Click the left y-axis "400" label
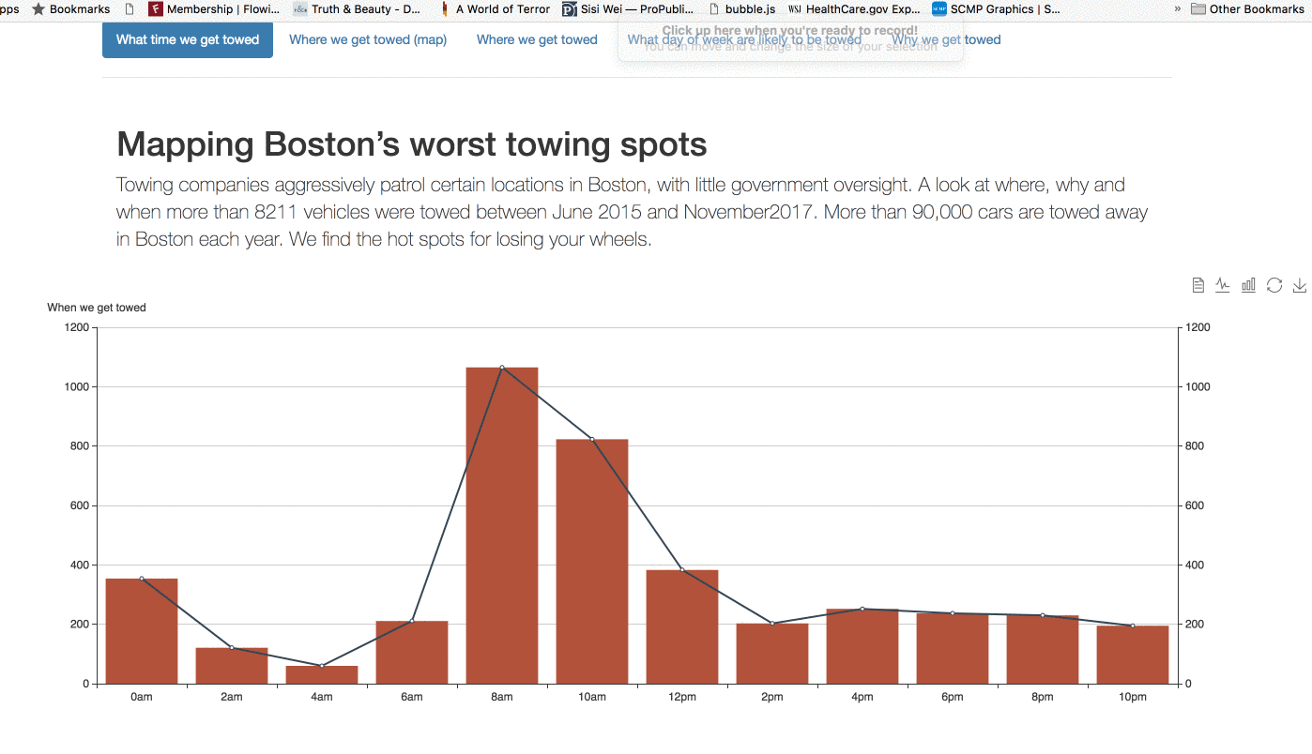The image size is (1312, 754). 80,565
